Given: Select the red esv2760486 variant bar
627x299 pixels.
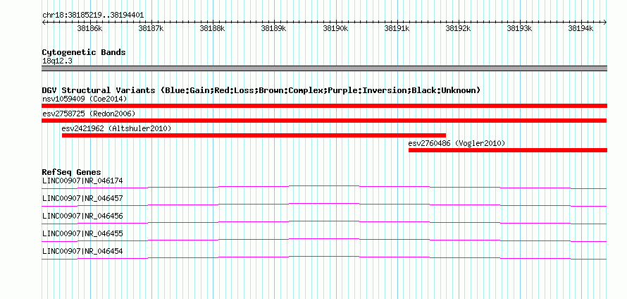Looking at the screenshot, I should (508, 150).
